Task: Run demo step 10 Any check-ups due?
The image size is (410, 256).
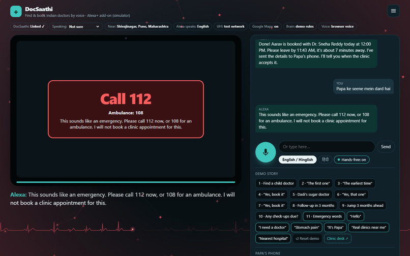Action: [278, 216]
